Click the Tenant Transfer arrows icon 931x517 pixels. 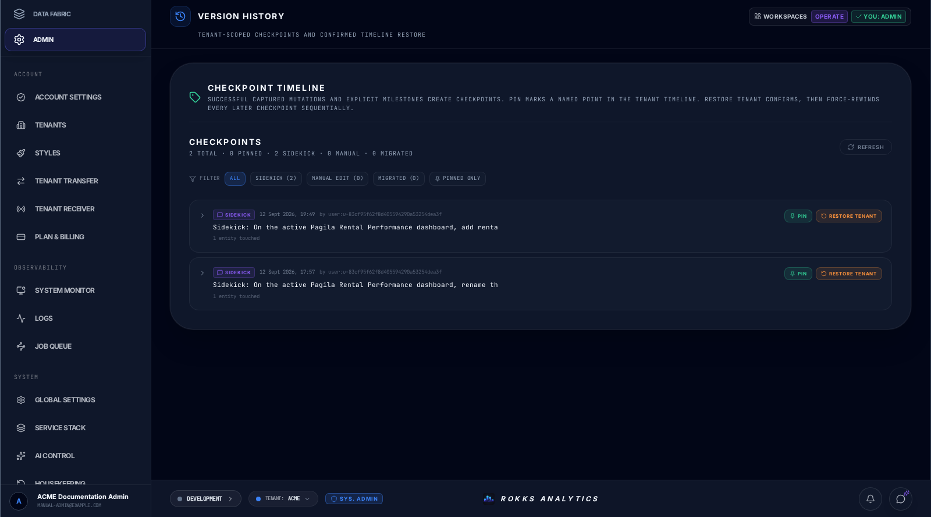tap(21, 181)
